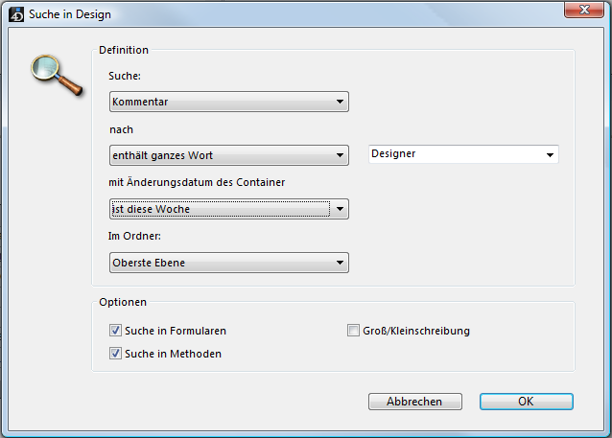Toggle the "Suche in Methoden" checkbox
The height and width of the screenshot is (438, 612).
pyautogui.click(x=116, y=354)
